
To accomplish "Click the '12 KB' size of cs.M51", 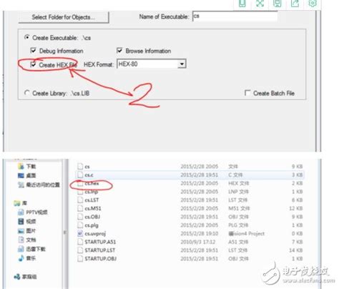I will point(296,208).
